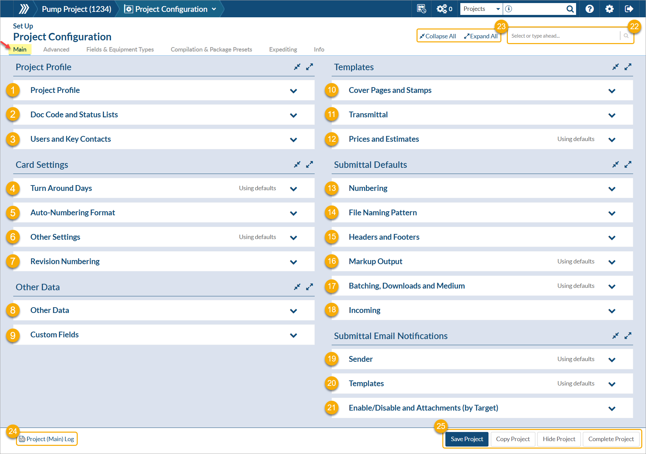Switch to the Main tab
646x454 pixels.
pos(20,50)
